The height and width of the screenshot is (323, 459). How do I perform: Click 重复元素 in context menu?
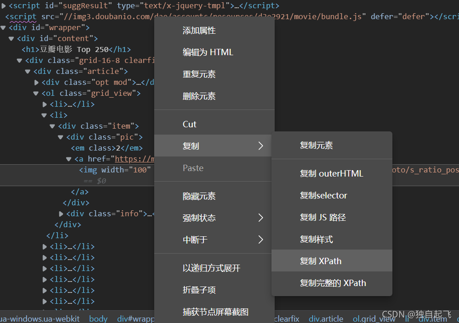tap(214, 74)
